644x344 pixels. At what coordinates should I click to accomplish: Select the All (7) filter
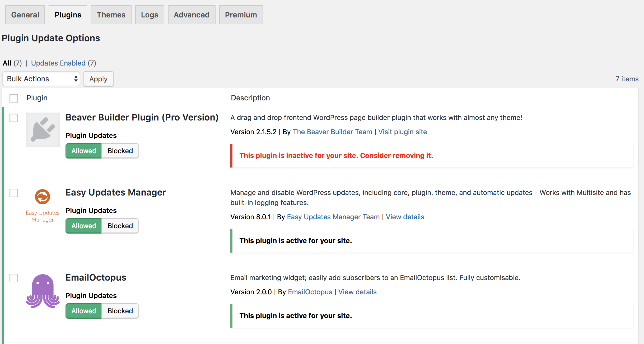click(x=12, y=63)
